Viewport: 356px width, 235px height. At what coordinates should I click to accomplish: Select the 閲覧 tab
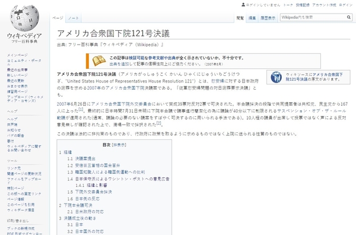240,18
